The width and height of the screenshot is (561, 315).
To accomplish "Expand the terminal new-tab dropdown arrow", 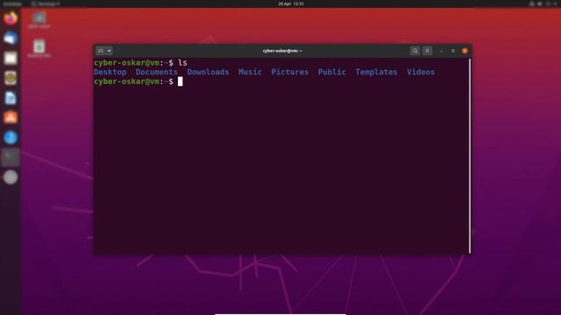I will pos(109,51).
